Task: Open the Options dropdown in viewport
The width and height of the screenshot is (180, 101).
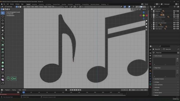Action: (145, 9)
